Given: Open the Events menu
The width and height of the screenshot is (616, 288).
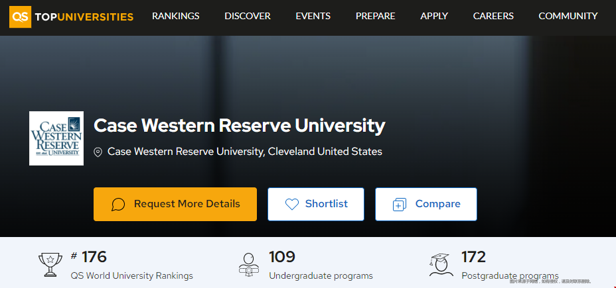Looking at the screenshot, I should coord(313,16).
